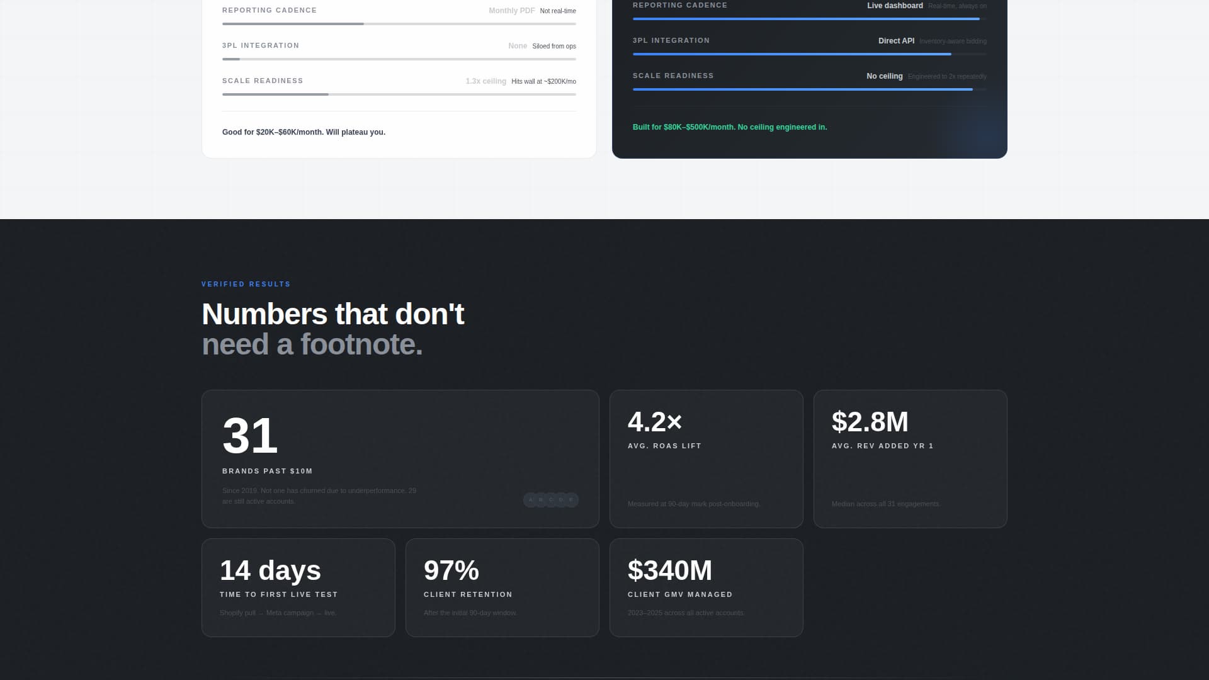
Task: Click the avatar badge labeled D
Action: [562, 500]
